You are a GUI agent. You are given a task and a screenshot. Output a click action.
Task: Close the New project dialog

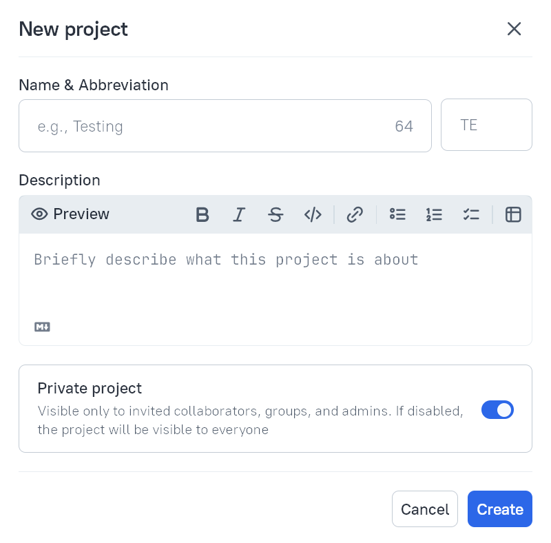tap(514, 29)
